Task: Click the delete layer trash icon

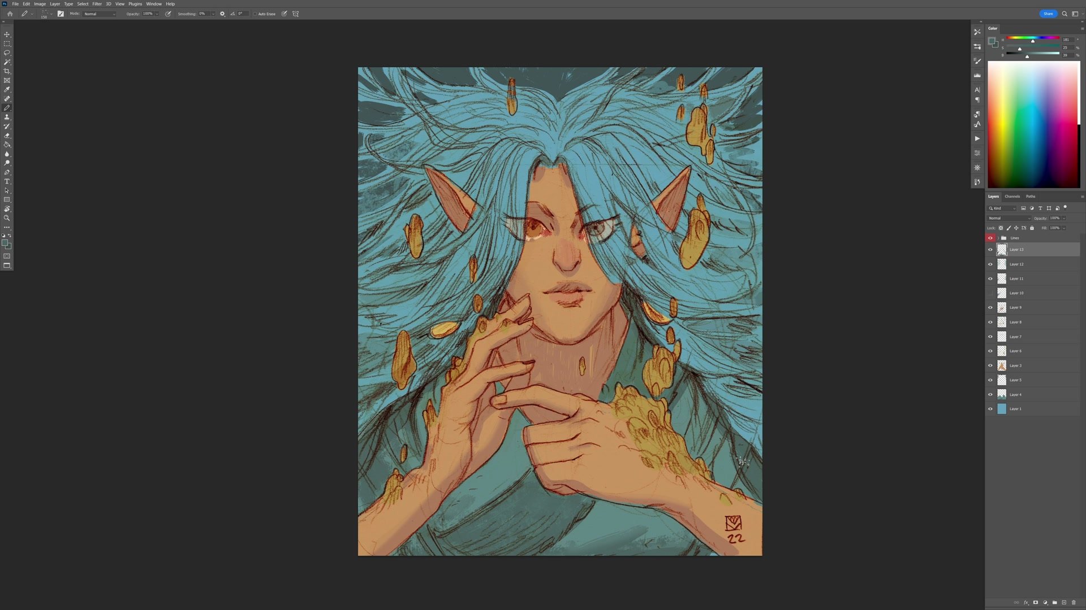Action: (1074, 603)
